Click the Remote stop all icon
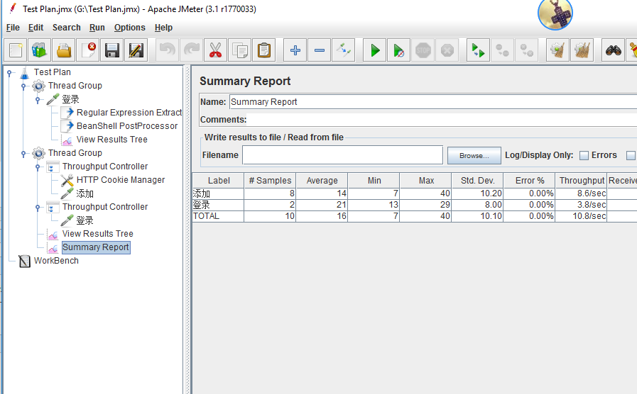Screen dimensions: 637x394 coord(502,51)
